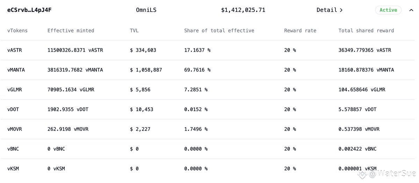Select the vGLMR token row
The height and width of the screenshot is (183, 419).
[15, 90]
